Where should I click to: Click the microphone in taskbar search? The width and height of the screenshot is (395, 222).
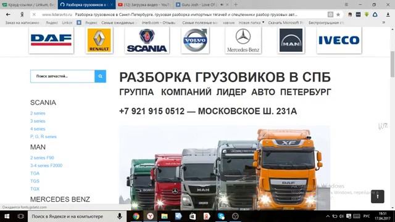[x=120, y=216]
